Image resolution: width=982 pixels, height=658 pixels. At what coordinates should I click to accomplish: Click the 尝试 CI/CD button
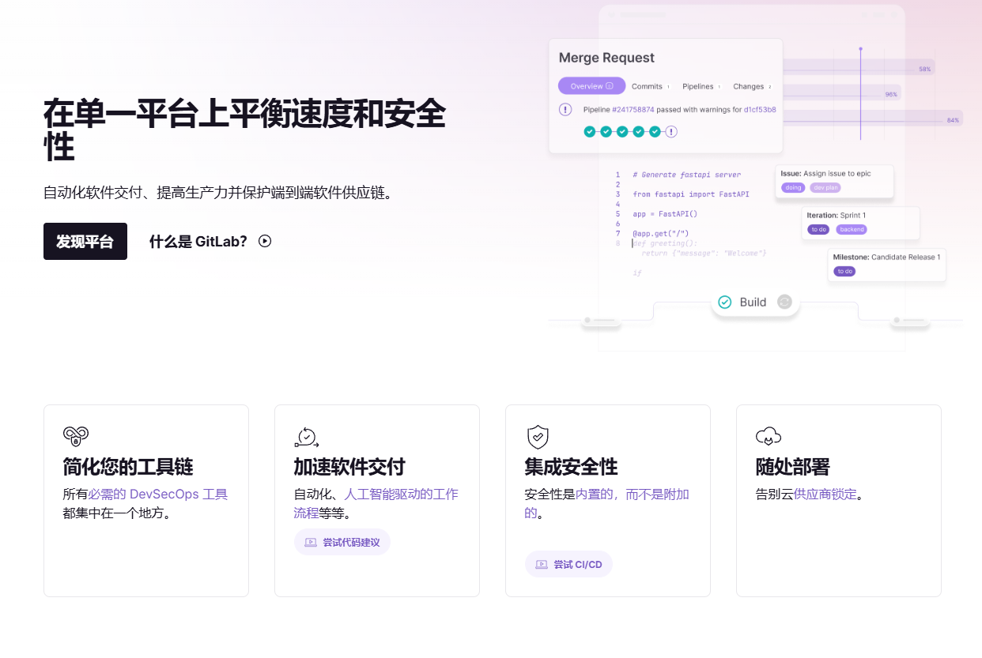pos(568,564)
